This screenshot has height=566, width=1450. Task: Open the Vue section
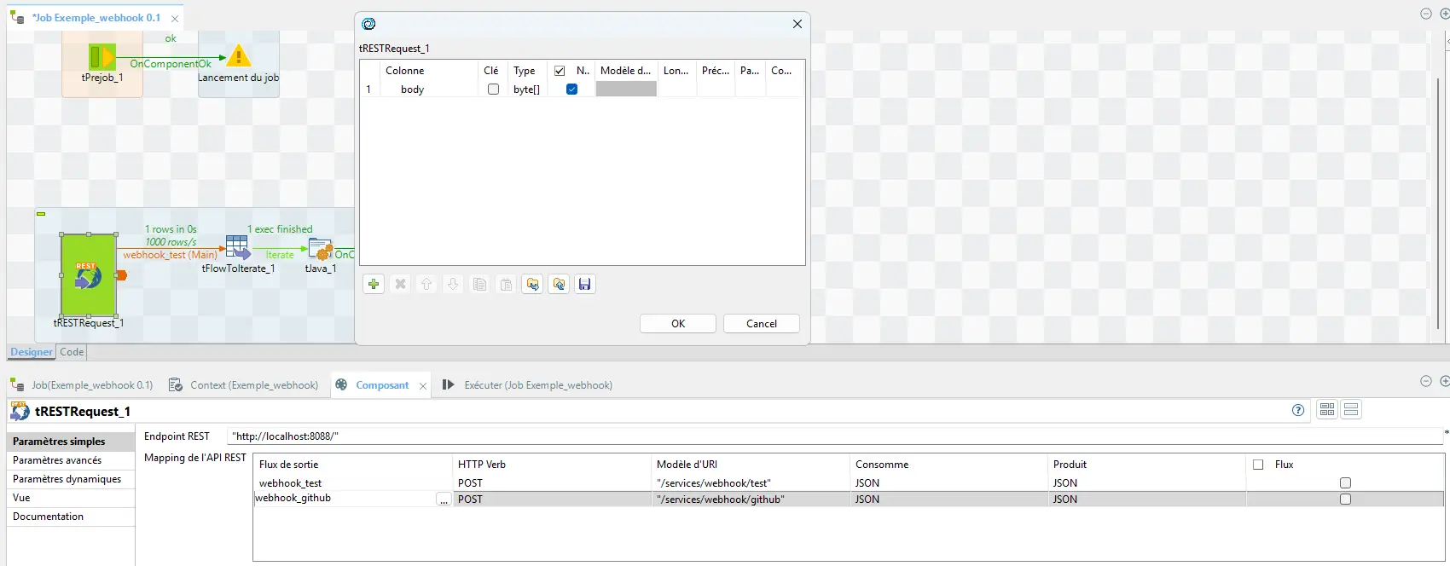click(x=71, y=498)
